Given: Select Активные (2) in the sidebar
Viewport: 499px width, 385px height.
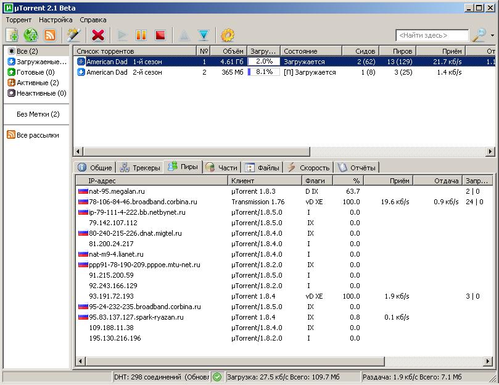Looking at the screenshot, I should [38, 83].
